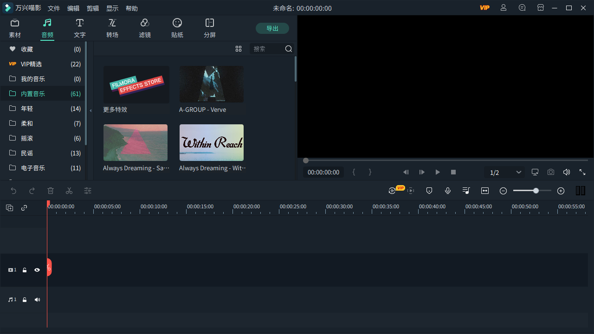Select the Within Reach music thumbnail
Viewport: 594px width, 334px height.
coord(212,142)
